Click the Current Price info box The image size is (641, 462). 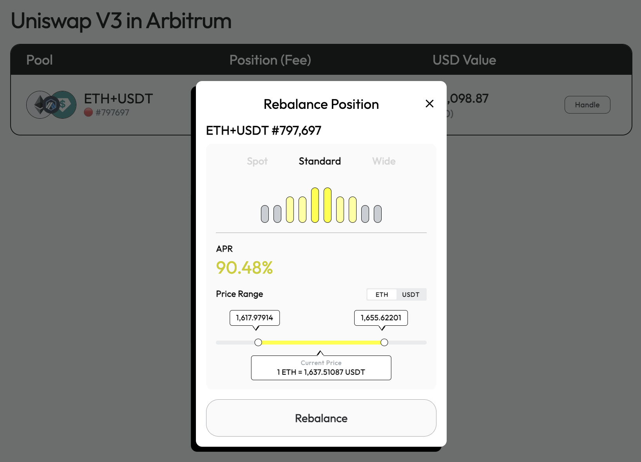pos(321,368)
